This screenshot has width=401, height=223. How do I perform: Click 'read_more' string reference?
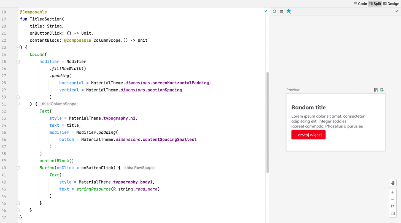pyautogui.click(x=146, y=189)
